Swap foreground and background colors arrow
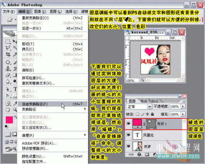The width and height of the screenshot is (205, 164). [15, 117]
